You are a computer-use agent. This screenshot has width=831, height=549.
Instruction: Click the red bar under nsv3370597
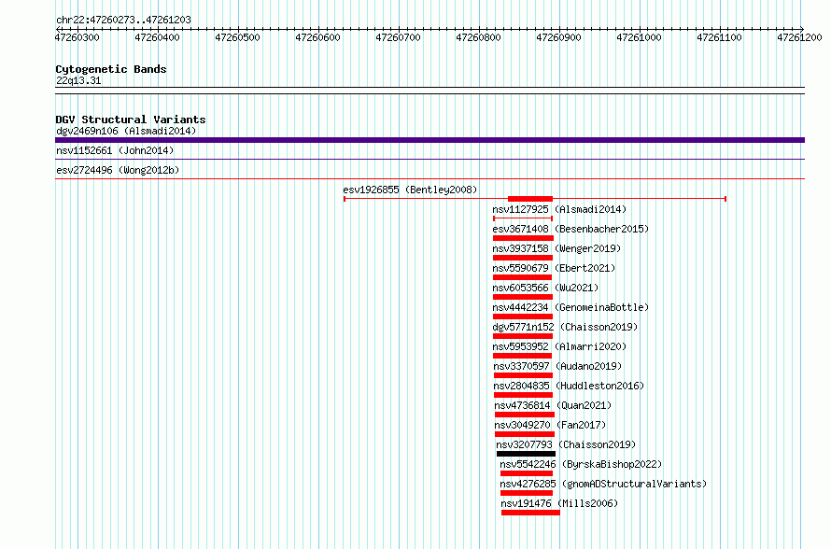524,375
